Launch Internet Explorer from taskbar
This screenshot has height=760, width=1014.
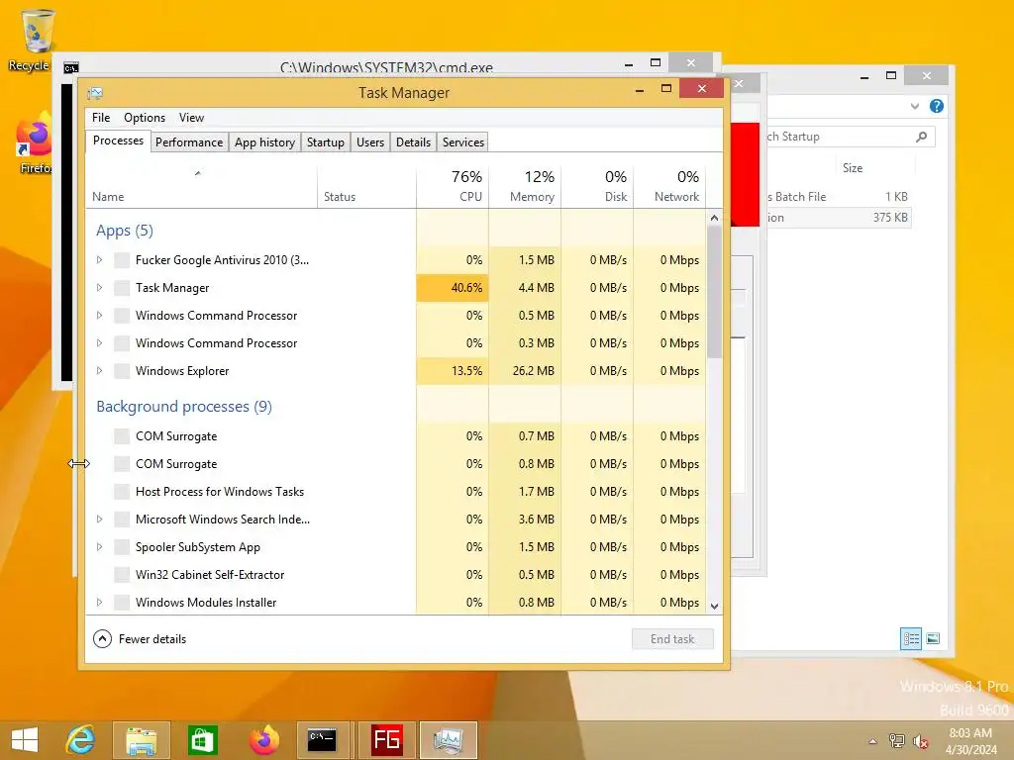81,740
